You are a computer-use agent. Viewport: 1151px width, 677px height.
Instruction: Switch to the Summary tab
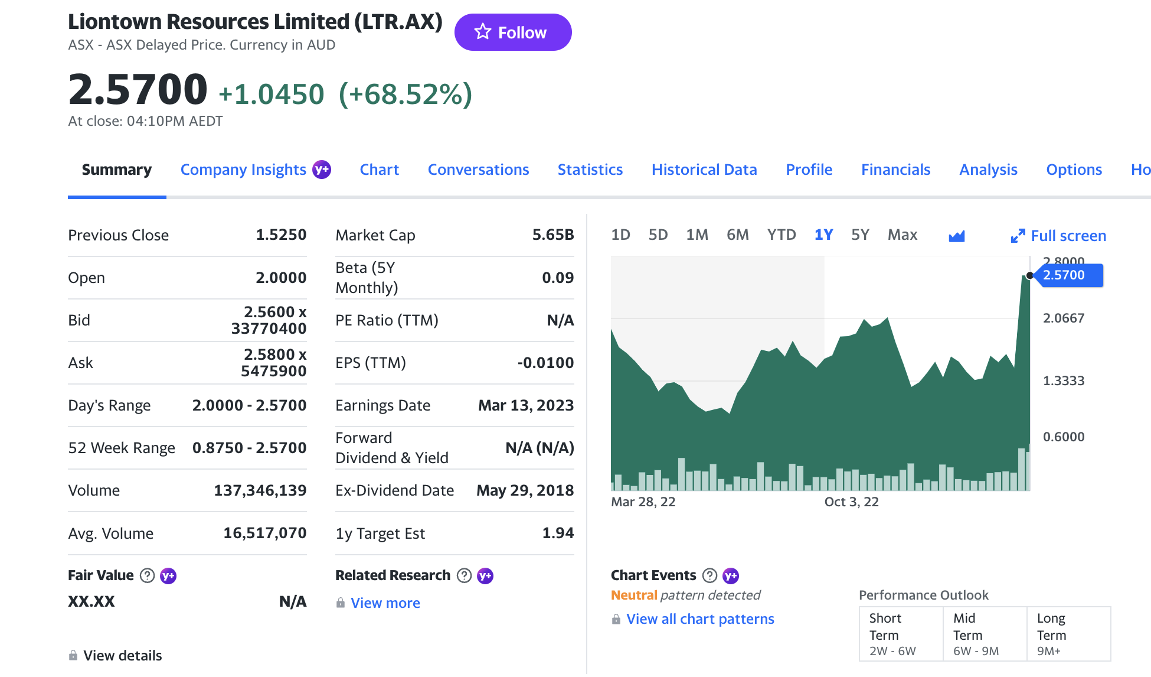coord(117,170)
